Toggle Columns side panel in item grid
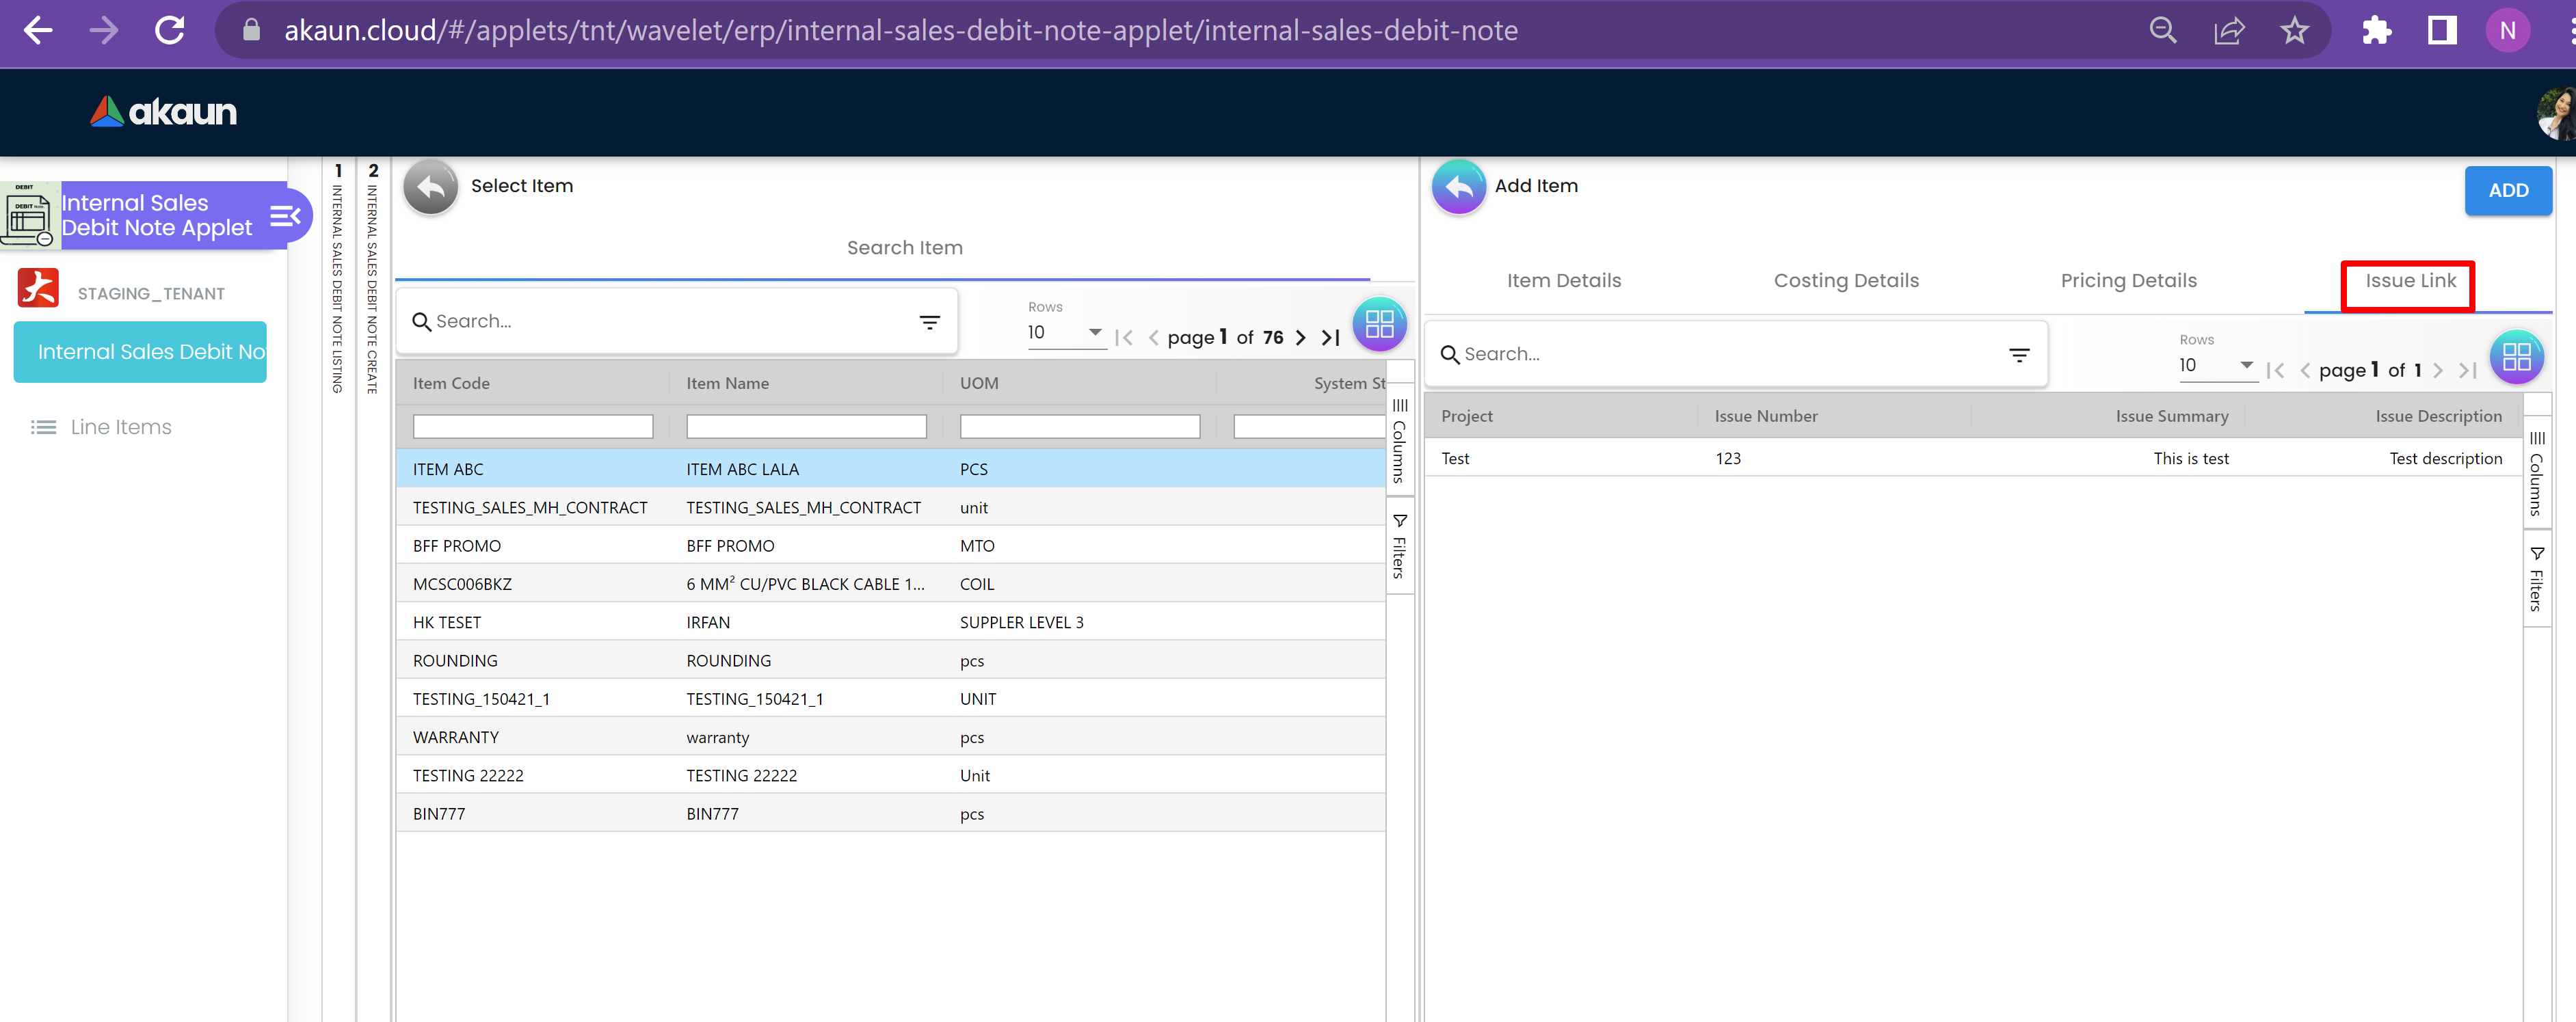 pos(1399,440)
